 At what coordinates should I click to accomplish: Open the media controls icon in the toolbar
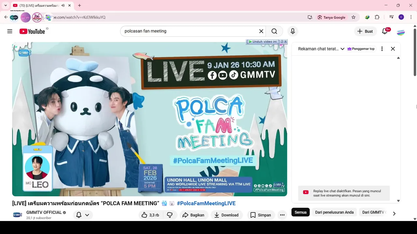[391, 17]
